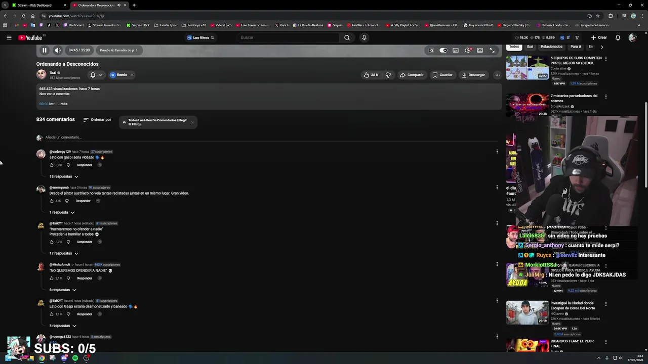
Task: Expand the 4 respuestas replies
Action: click(x=63, y=326)
